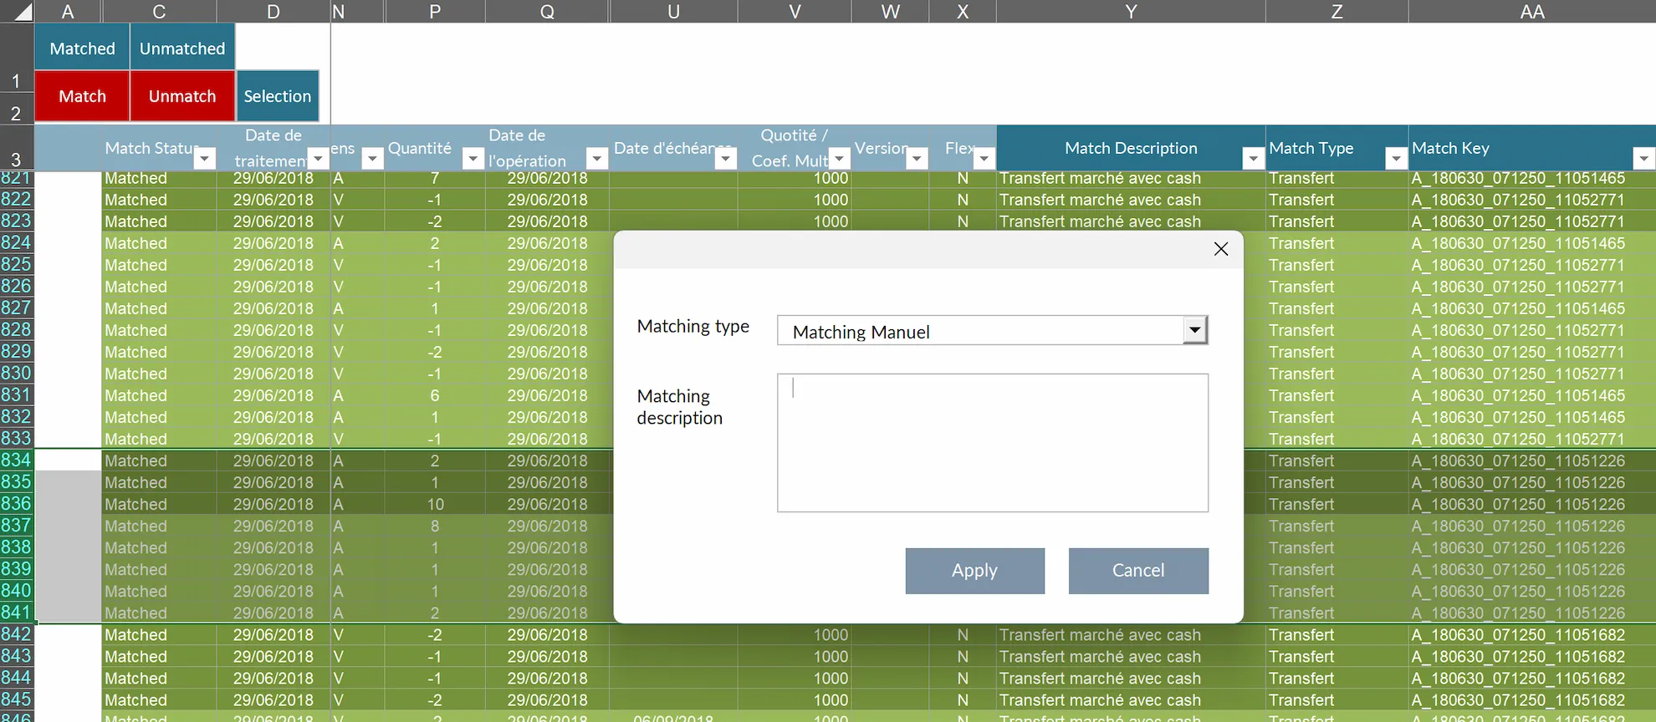
Task: Close the matching dialog with the X
Action: pyautogui.click(x=1220, y=249)
